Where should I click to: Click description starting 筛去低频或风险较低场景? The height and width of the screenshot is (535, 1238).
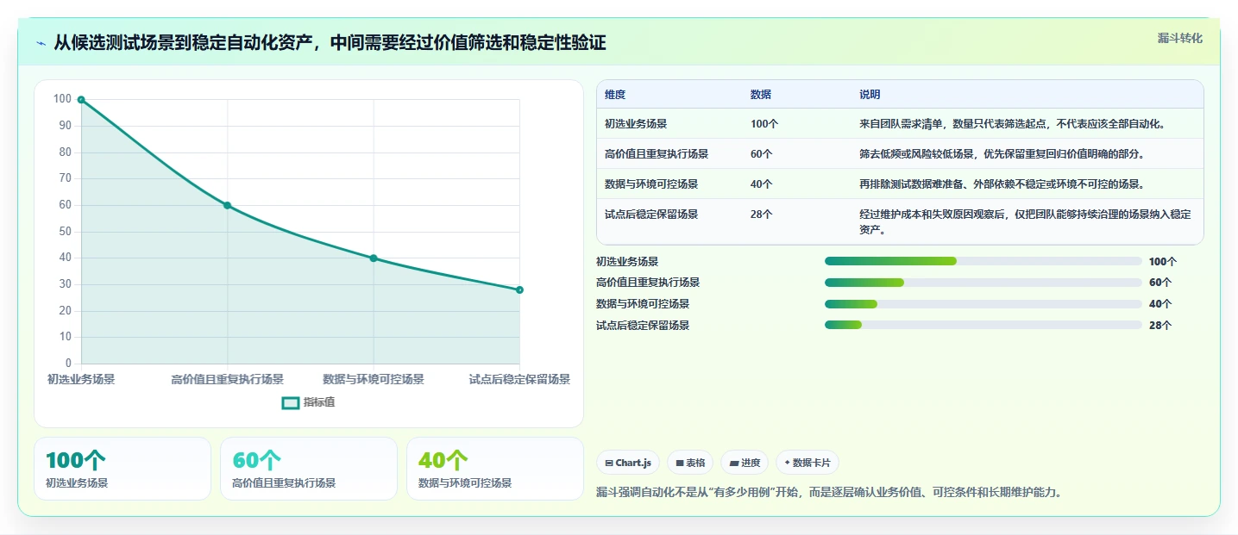click(1002, 154)
